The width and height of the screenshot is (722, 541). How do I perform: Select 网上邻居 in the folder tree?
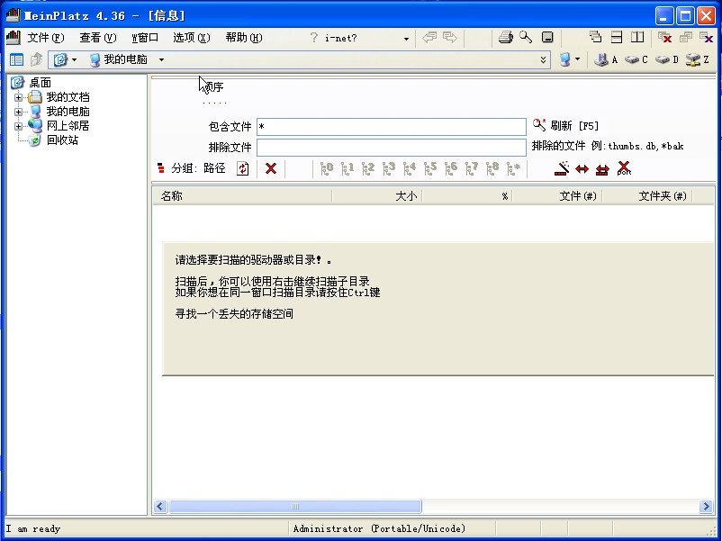68,126
